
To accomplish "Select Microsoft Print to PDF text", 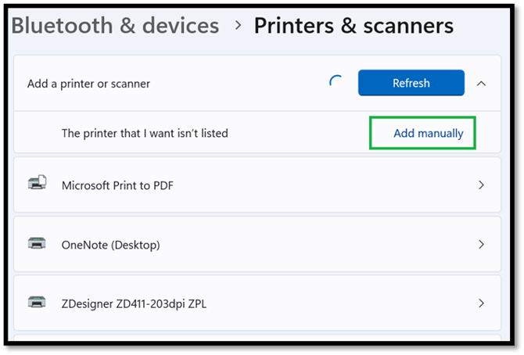I will pyautogui.click(x=117, y=185).
